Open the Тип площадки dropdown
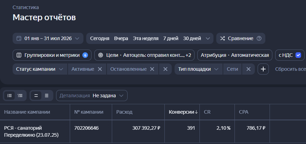Screen dimensions: 306x144 tap(198, 69)
